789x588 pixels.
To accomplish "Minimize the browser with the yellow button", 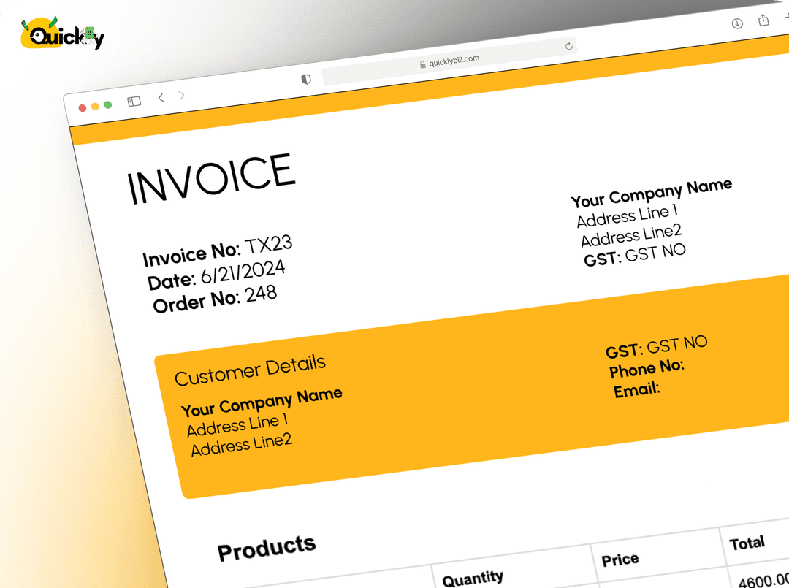I will pos(95,106).
